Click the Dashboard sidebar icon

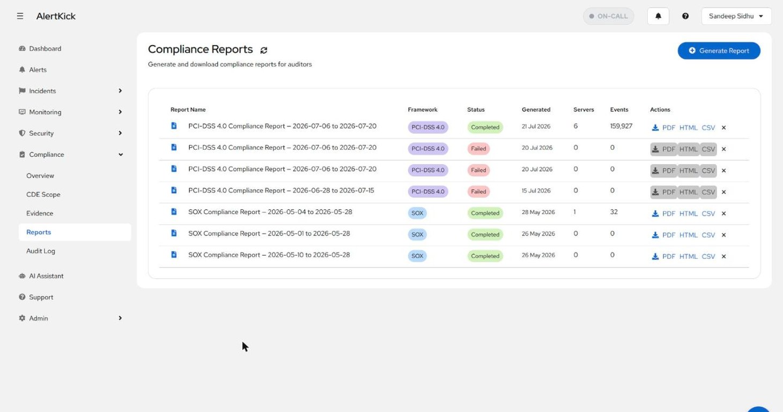pyautogui.click(x=22, y=49)
